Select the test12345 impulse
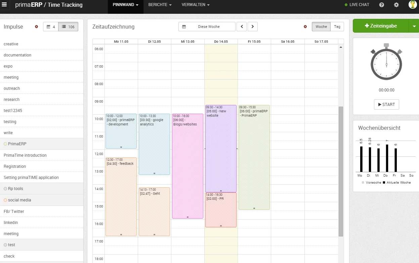Image resolution: width=419 pixels, height=263 pixels. pyautogui.click(x=42, y=111)
